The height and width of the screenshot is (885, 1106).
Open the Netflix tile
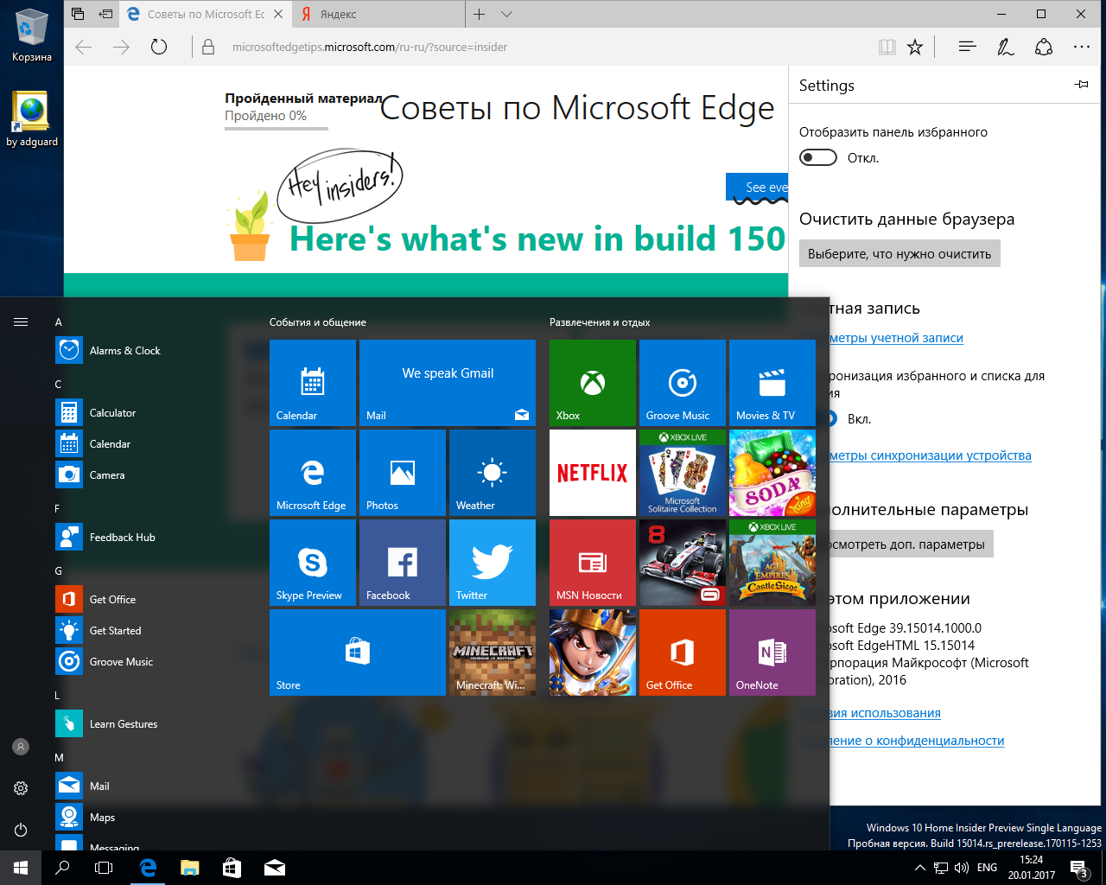point(593,473)
